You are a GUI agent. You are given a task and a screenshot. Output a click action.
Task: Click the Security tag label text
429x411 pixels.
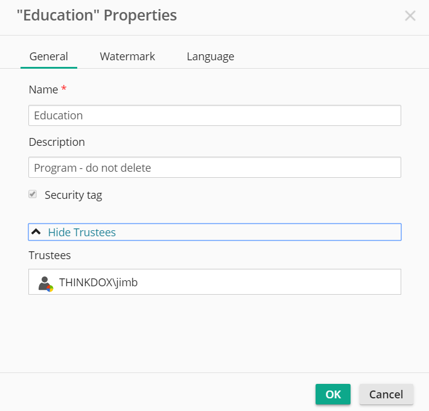pyautogui.click(x=74, y=195)
